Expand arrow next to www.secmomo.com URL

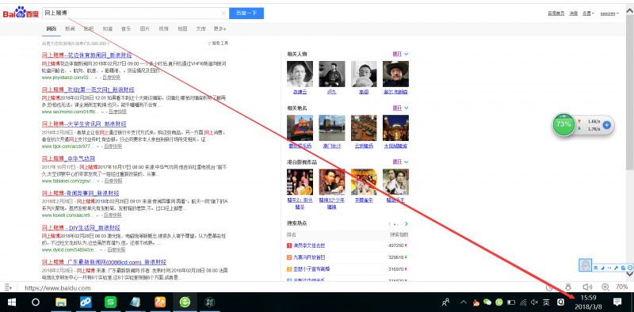(102, 112)
